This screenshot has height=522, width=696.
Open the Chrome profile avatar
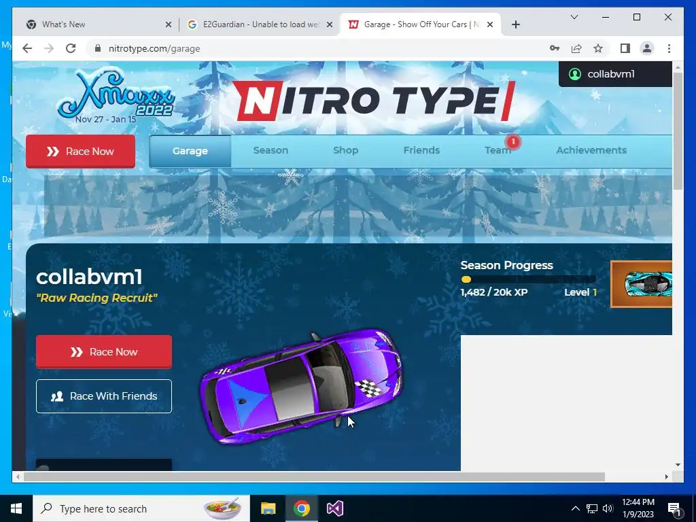[647, 48]
